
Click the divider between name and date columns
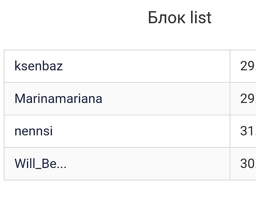click(230, 115)
